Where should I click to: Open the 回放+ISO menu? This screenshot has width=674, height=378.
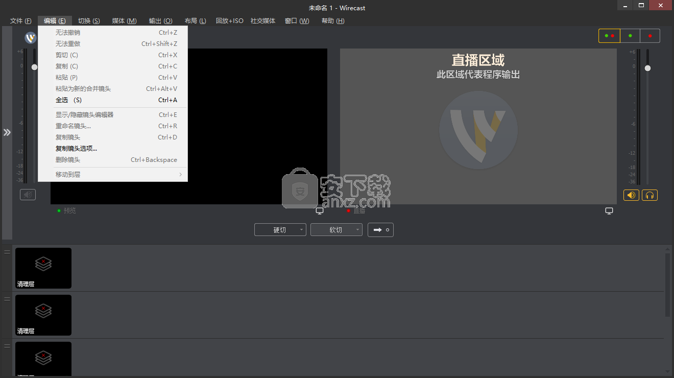click(x=230, y=21)
